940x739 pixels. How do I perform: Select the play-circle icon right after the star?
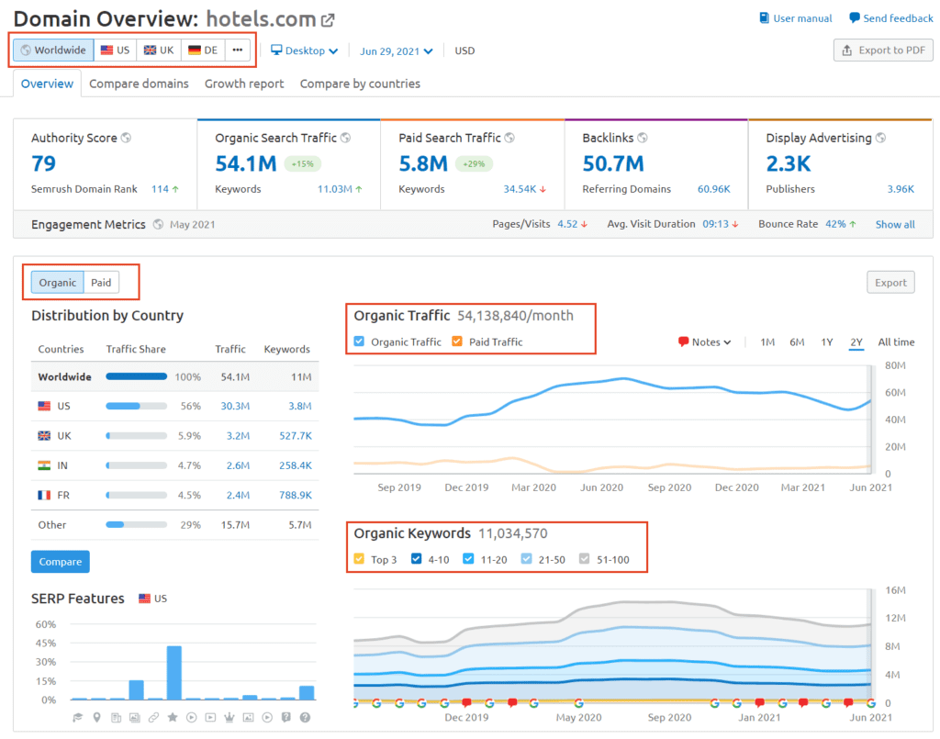192,717
